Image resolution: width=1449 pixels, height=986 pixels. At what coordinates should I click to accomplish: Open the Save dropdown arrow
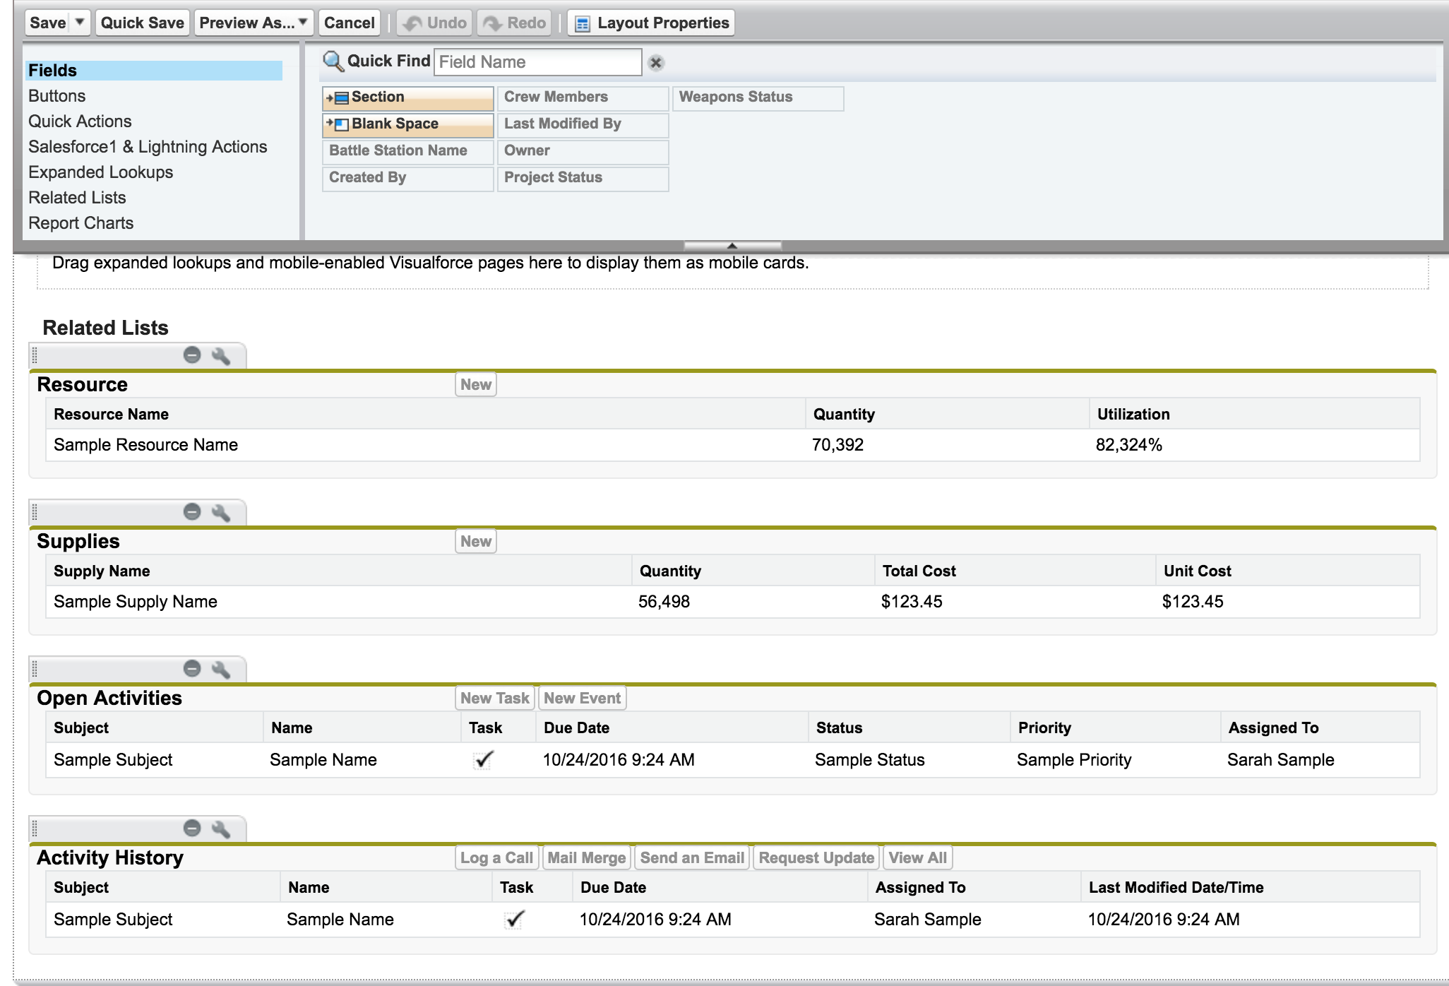[80, 23]
